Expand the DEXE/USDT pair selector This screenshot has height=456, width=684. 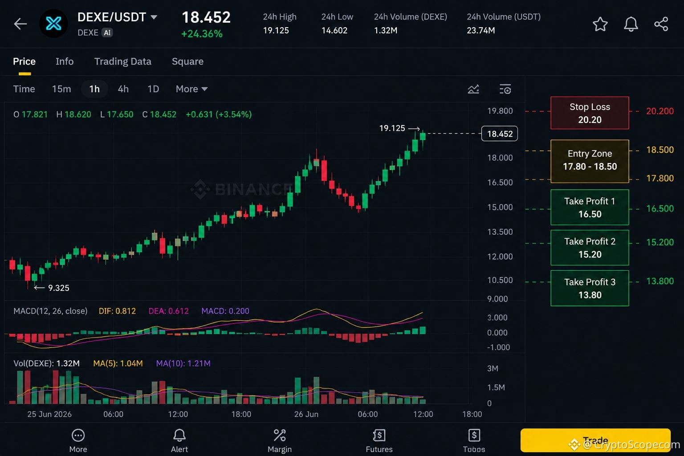[154, 17]
